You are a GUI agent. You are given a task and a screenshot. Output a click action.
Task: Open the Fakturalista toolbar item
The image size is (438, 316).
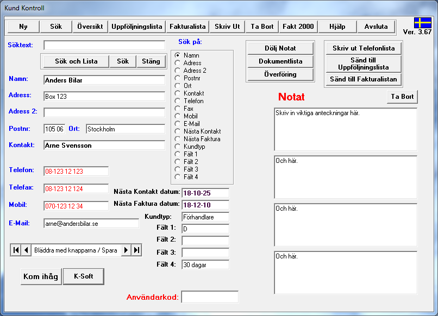(187, 27)
